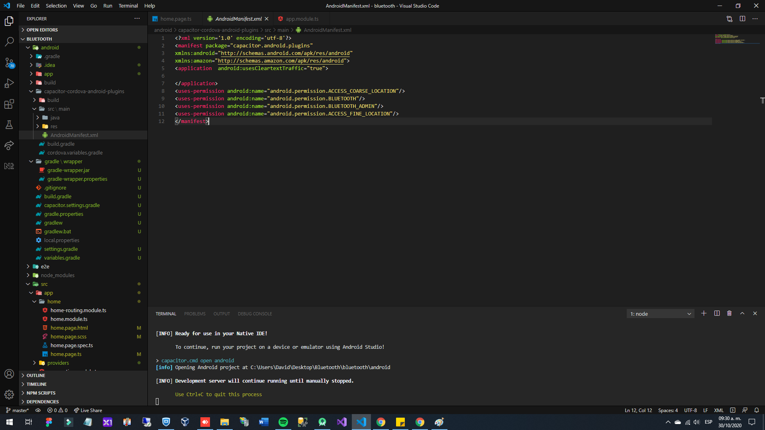Open the 1: node terminal dropdown
The image size is (765, 430).
click(660, 314)
